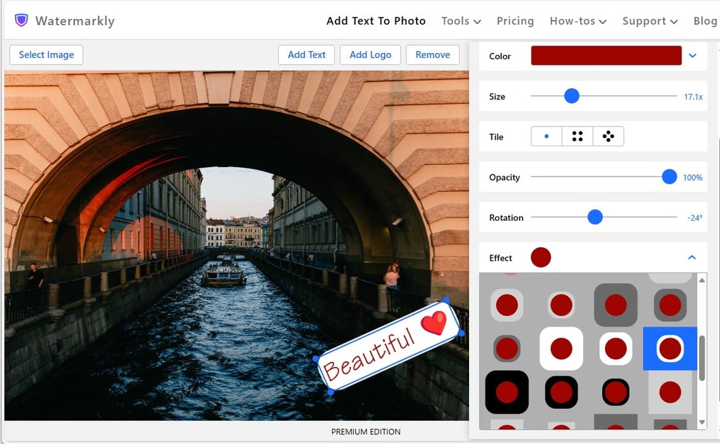This screenshot has height=444, width=720.
Task: Collapse the Effect panel chevron
Action: (x=692, y=258)
